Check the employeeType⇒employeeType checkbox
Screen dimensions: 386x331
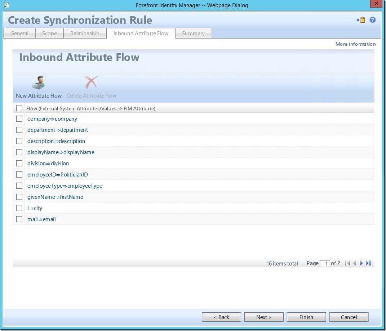click(19, 185)
